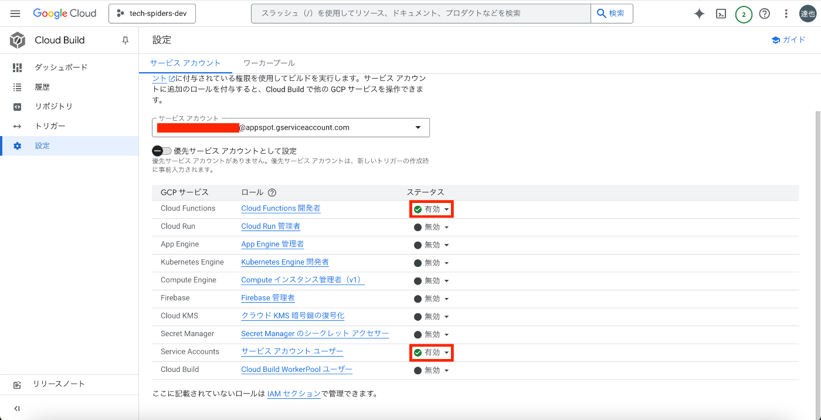Open Cloud Build WorkerPool ユーザー link
Viewport: 821px width, 420px height.
[x=297, y=370]
